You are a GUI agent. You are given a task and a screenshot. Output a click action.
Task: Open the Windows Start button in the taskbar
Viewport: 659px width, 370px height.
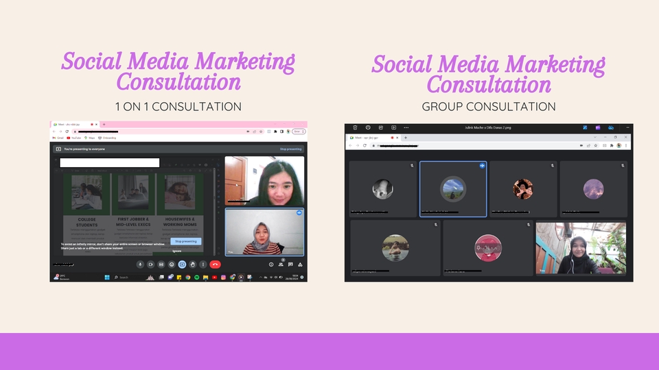(107, 277)
